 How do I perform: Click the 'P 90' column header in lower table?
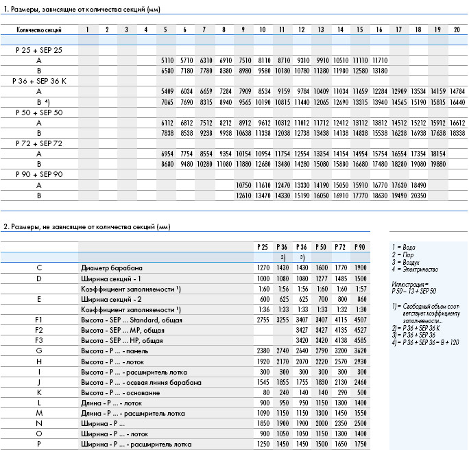point(360,247)
